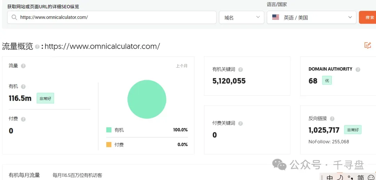Click the 非常好 badge next to 116.5m

45,98
